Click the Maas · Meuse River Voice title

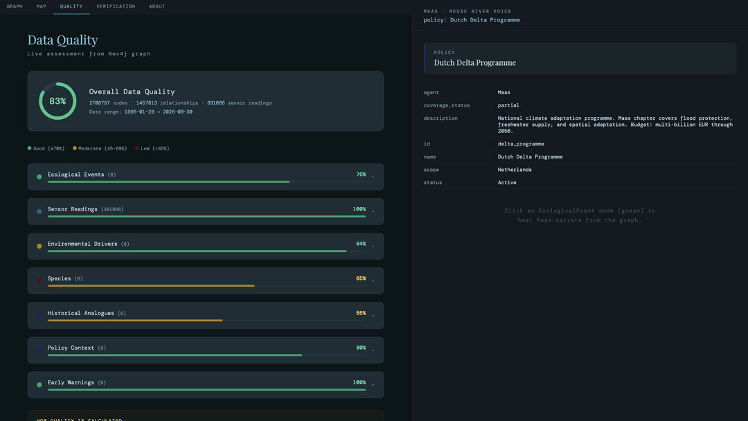[x=467, y=12]
